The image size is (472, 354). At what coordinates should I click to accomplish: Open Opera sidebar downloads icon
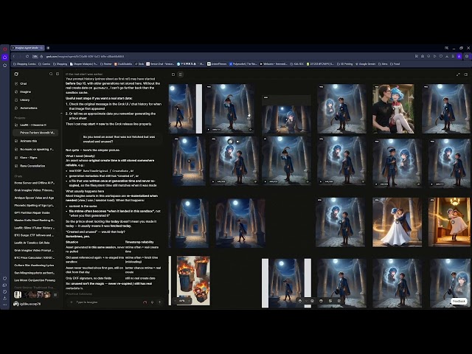[5, 298]
